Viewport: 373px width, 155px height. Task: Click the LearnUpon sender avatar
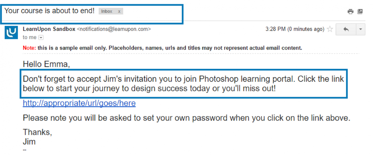[x=11, y=32]
